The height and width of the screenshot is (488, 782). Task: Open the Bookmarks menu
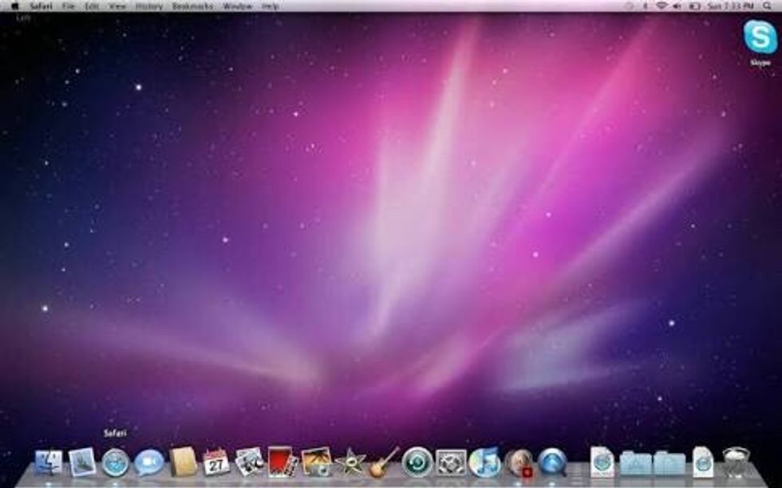pos(192,6)
